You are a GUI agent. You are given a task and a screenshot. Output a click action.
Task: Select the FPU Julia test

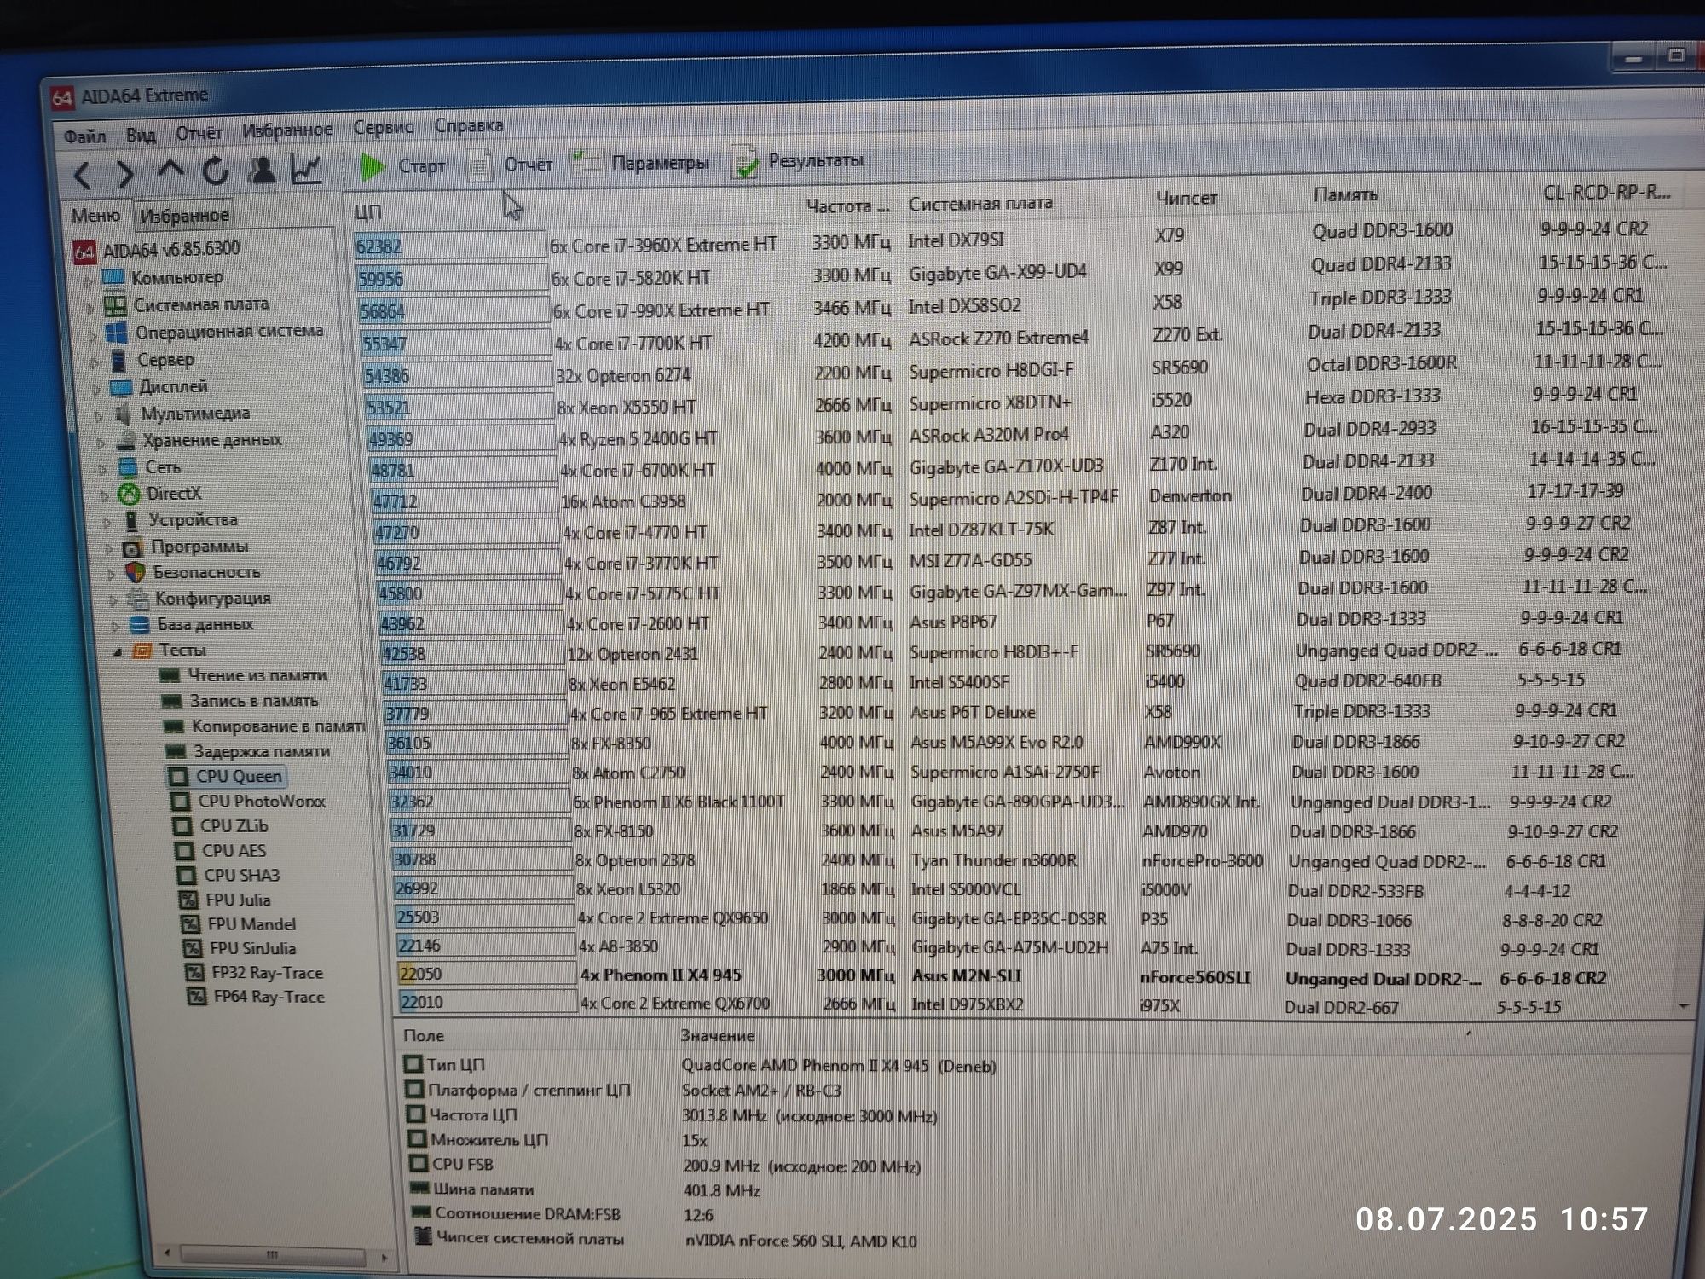[x=238, y=900]
